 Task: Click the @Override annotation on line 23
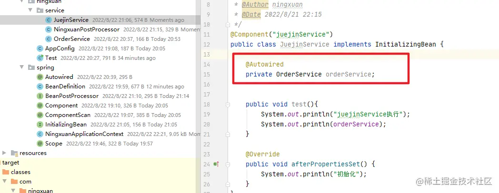(x=262, y=154)
